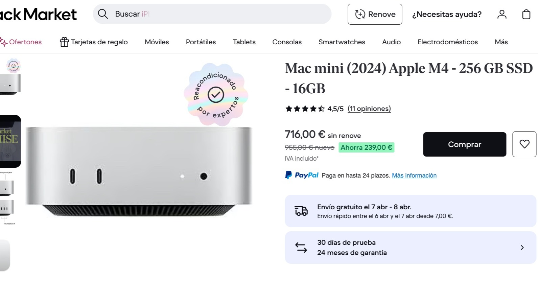
Task: Click the gift card icon
Action: tap(64, 42)
